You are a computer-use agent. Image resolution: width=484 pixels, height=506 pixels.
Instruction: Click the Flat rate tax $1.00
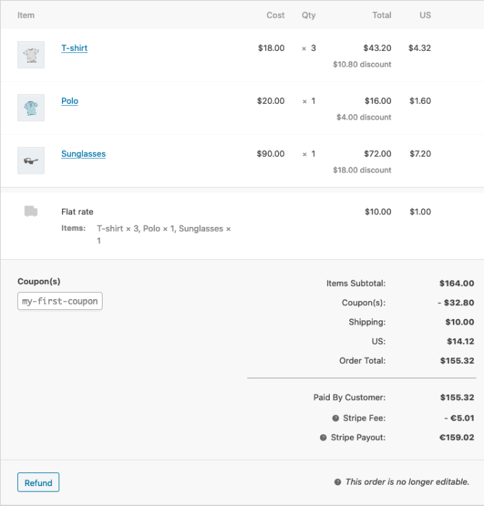420,212
